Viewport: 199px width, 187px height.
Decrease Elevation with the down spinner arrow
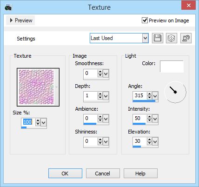point(149,143)
